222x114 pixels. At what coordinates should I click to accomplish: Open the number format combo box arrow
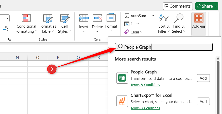[x=8, y=18]
